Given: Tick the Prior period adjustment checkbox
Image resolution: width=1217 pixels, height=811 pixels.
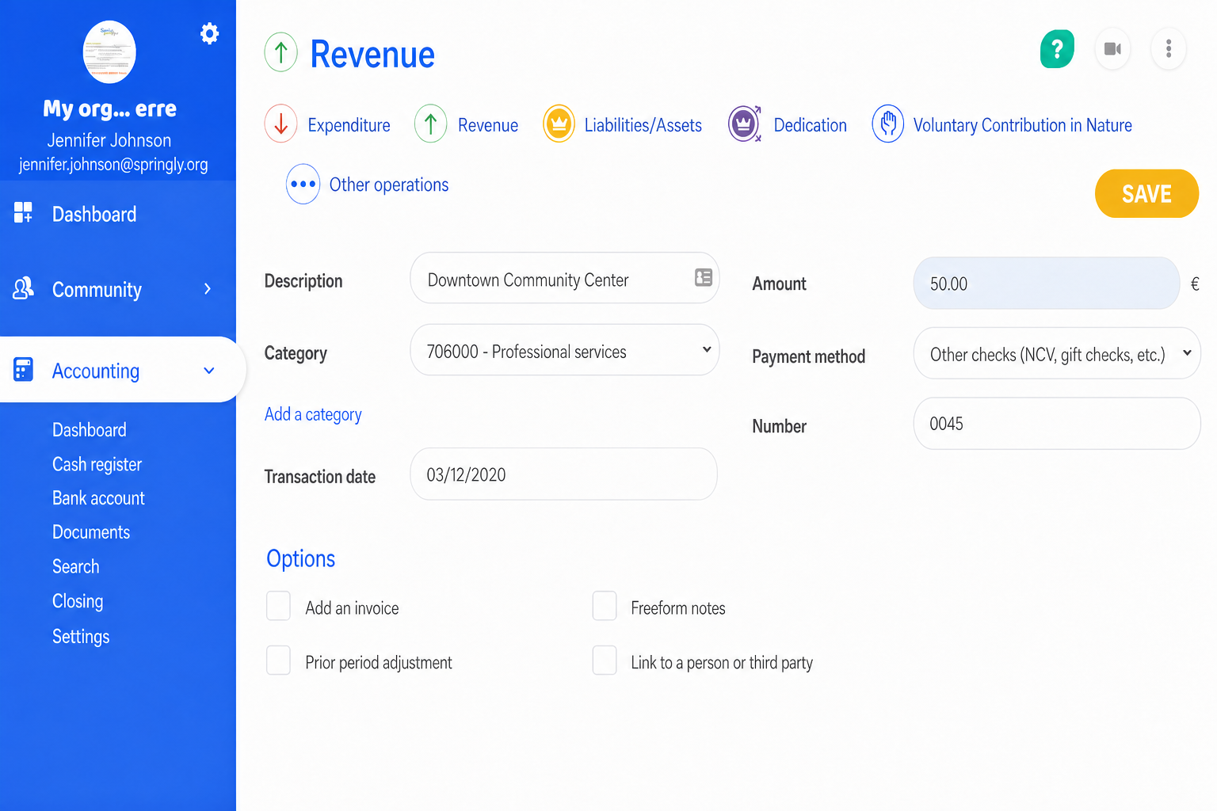Looking at the screenshot, I should [278, 661].
